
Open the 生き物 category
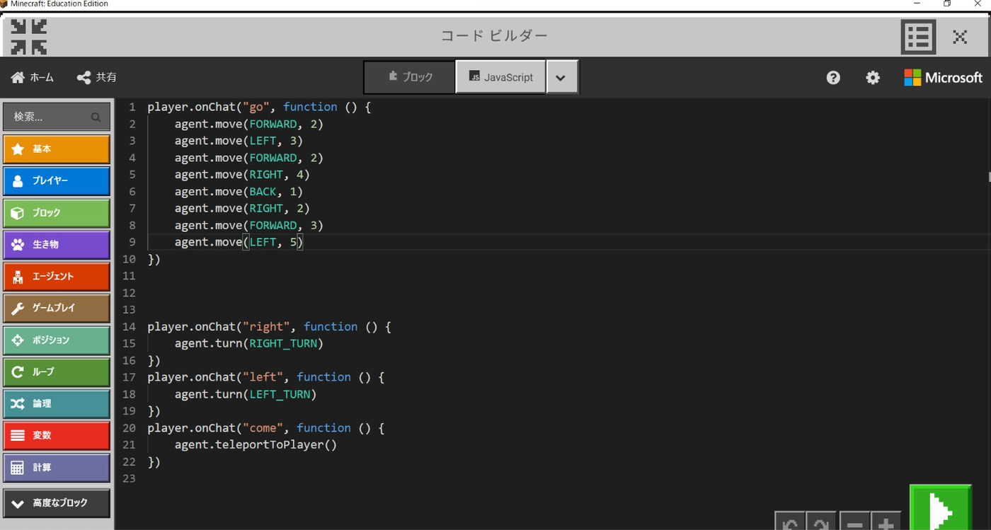pos(57,245)
